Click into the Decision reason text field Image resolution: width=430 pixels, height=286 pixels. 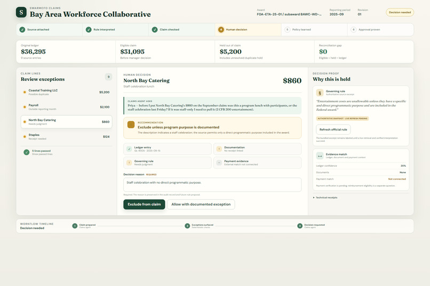pos(212,185)
